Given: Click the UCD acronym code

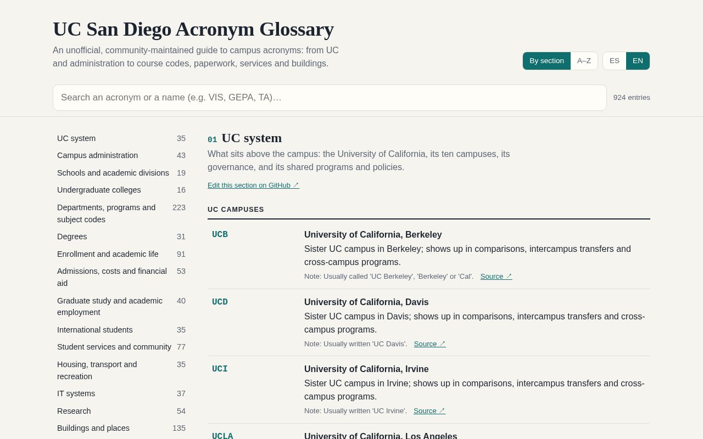Looking at the screenshot, I should coord(220,302).
